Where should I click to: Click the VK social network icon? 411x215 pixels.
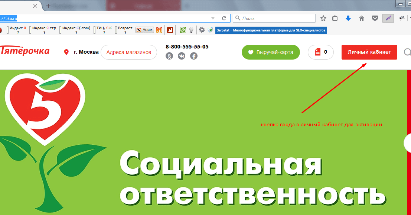(182, 56)
